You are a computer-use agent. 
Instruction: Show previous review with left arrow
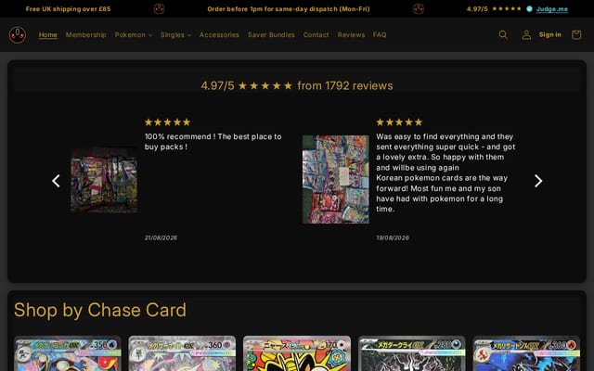pyautogui.click(x=56, y=181)
